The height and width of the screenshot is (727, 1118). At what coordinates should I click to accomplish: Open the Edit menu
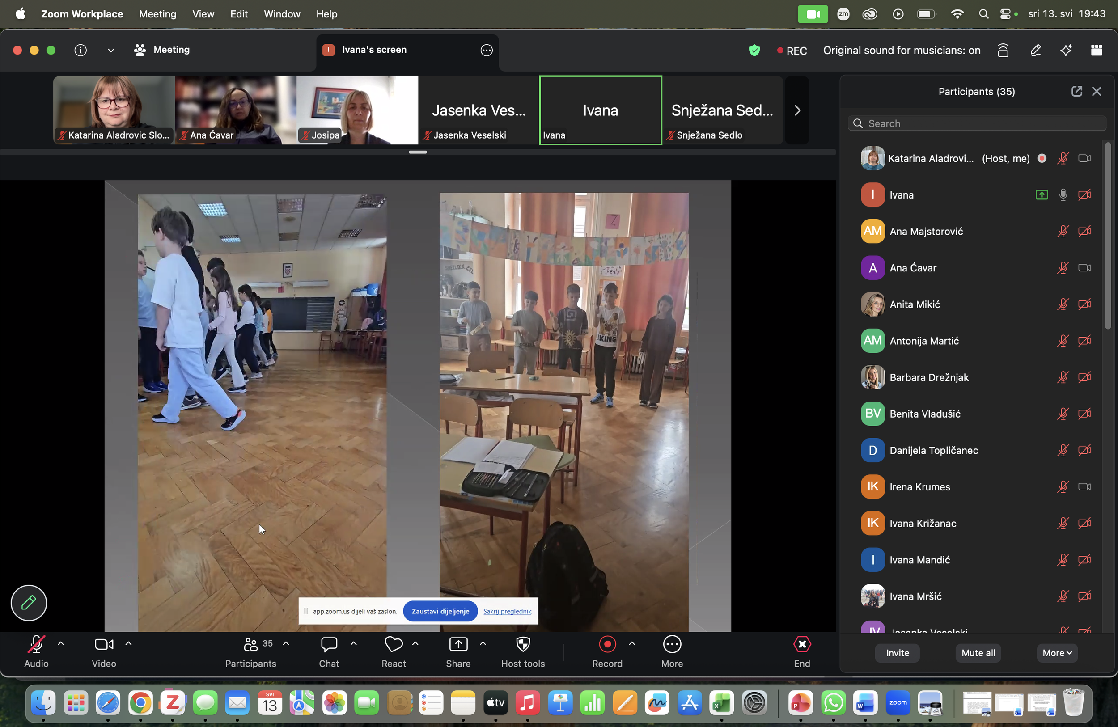pos(239,14)
